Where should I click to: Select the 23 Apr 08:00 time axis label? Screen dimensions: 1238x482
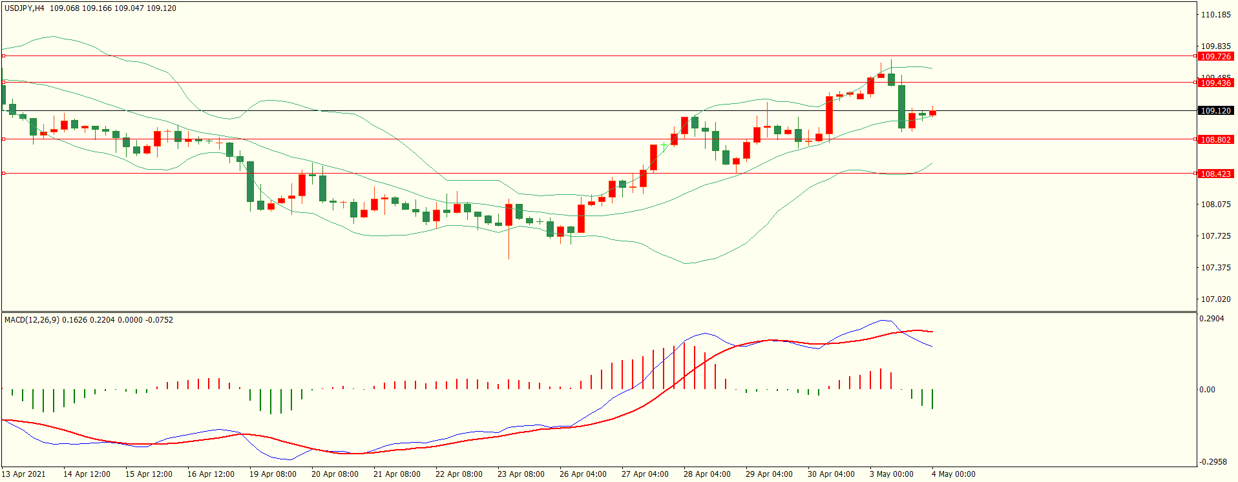click(x=521, y=474)
